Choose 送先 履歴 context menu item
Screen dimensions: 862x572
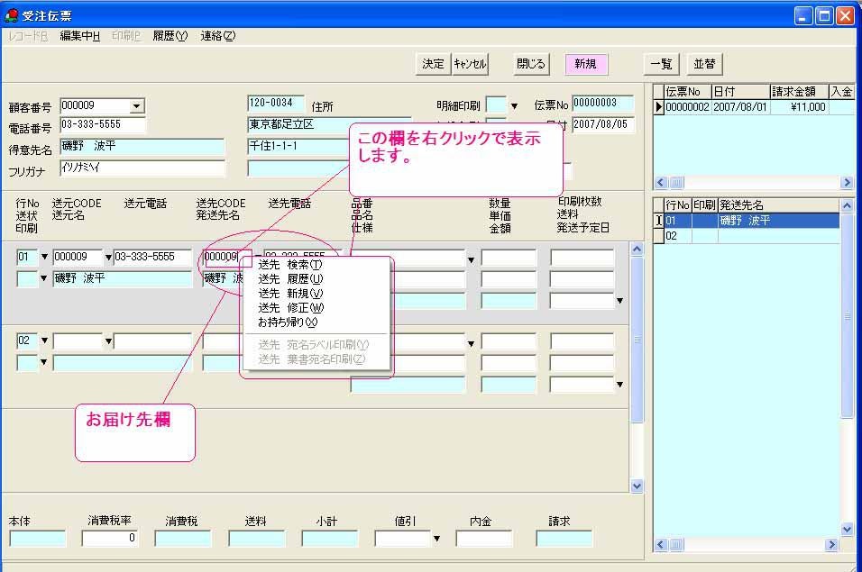coord(289,279)
